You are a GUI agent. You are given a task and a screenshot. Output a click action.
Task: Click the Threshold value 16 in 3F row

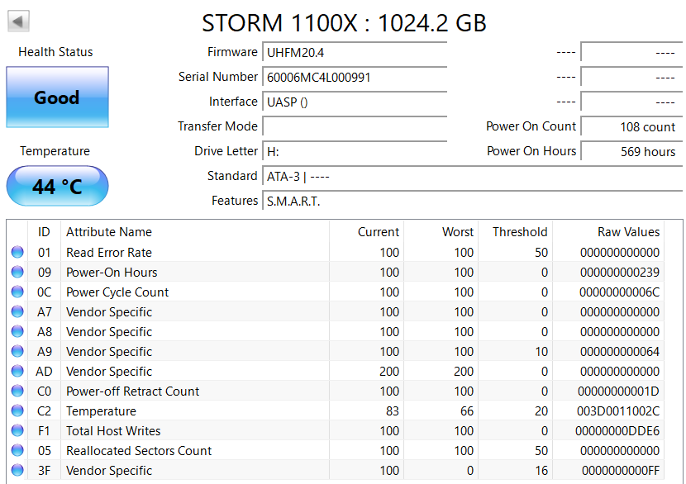tap(541, 471)
